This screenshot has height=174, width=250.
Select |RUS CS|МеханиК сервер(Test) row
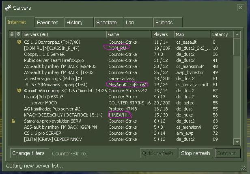coord(121,85)
